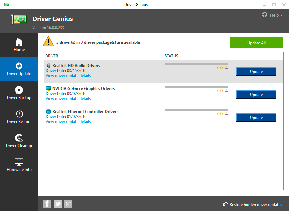Switch to the Driver Backup label
The image size is (289, 211).
[x=19, y=97]
